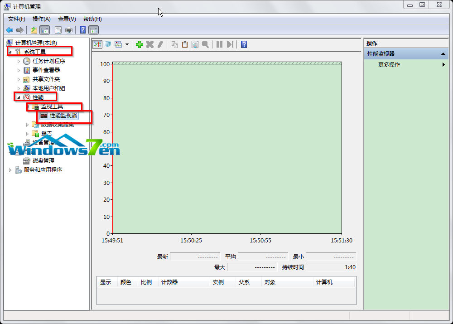Expand the 任务计划程序 tree node
The width and height of the screenshot is (453, 324).
click(19, 61)
